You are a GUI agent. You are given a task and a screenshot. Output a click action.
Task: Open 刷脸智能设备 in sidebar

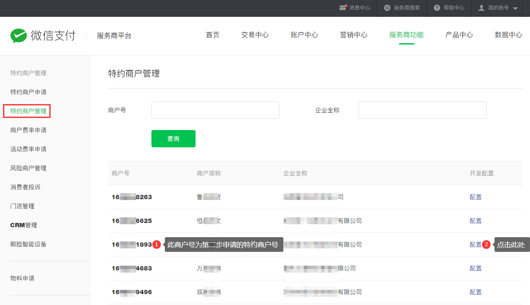pyautogui.click(x=28, y=244)
